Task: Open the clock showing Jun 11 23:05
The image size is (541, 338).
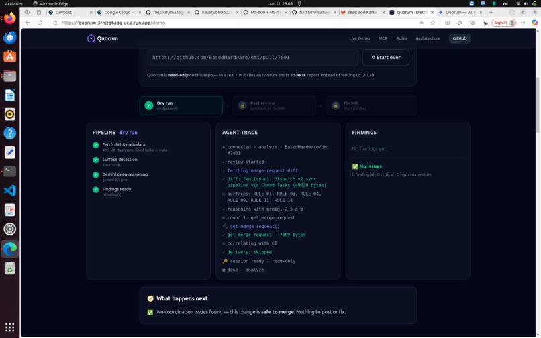Action: click(281, 3)
